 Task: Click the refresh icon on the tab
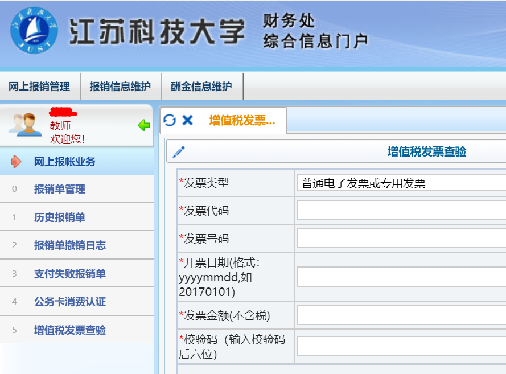point(170,120)
